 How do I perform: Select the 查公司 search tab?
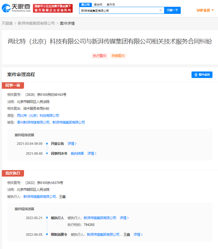[x=85, y=5]
